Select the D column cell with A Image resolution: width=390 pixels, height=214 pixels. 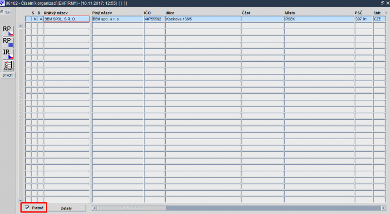40,19
